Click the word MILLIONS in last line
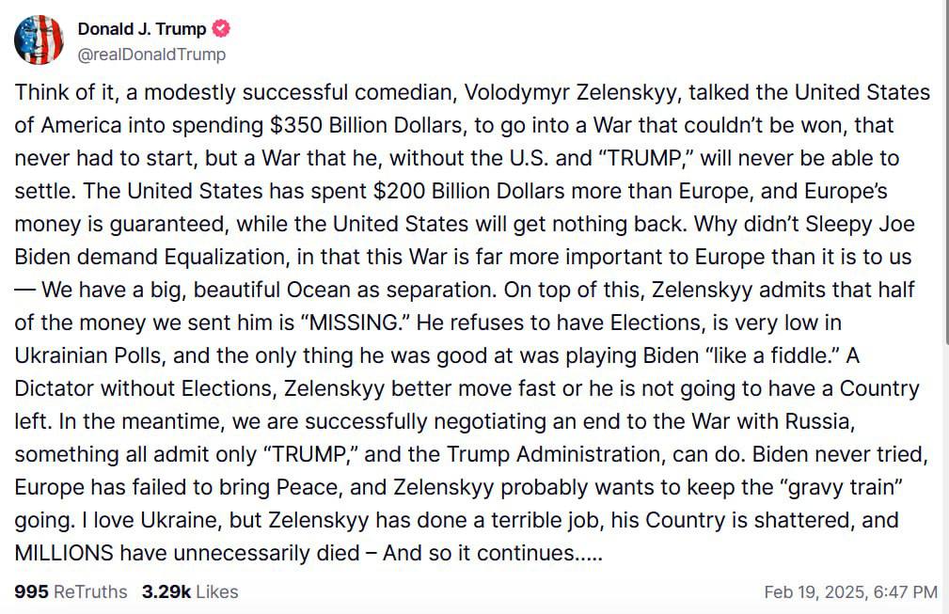 click(64, 553)
